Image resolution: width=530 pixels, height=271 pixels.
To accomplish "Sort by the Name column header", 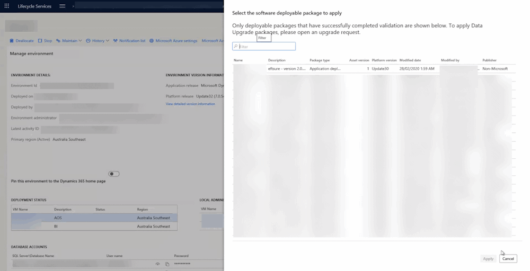I will [238, 60].
